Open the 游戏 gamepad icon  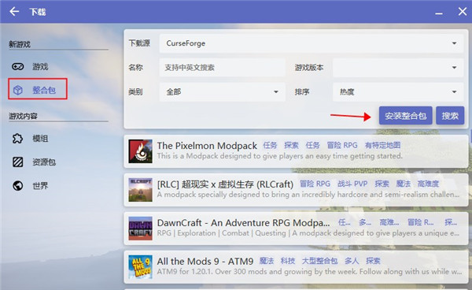[18, 66]
